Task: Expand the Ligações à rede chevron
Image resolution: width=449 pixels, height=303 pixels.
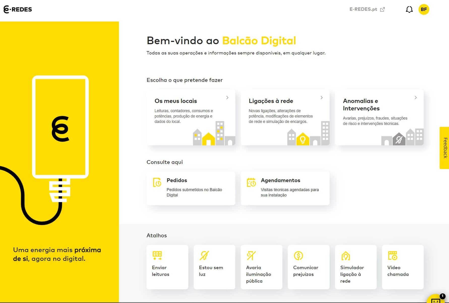Action: tap(322, 97)
